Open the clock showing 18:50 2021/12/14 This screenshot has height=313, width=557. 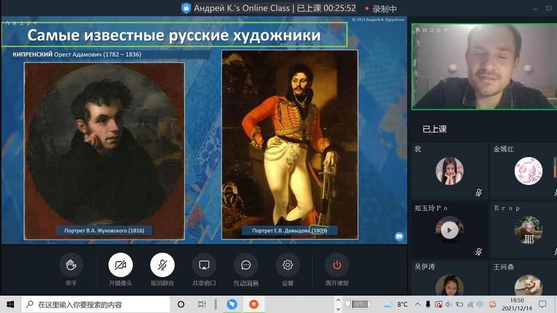517,305
